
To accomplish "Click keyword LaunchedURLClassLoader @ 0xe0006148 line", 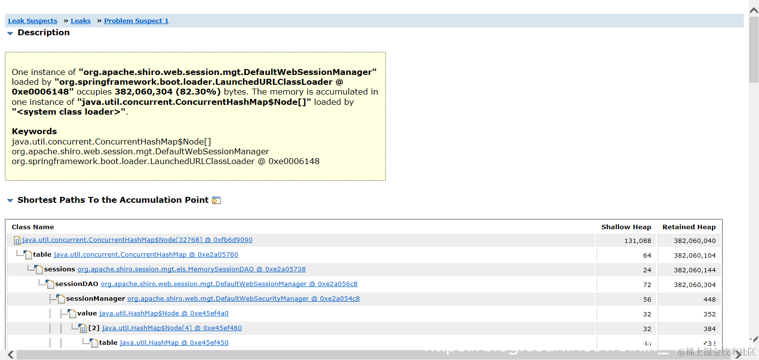I will coord(166,161).
